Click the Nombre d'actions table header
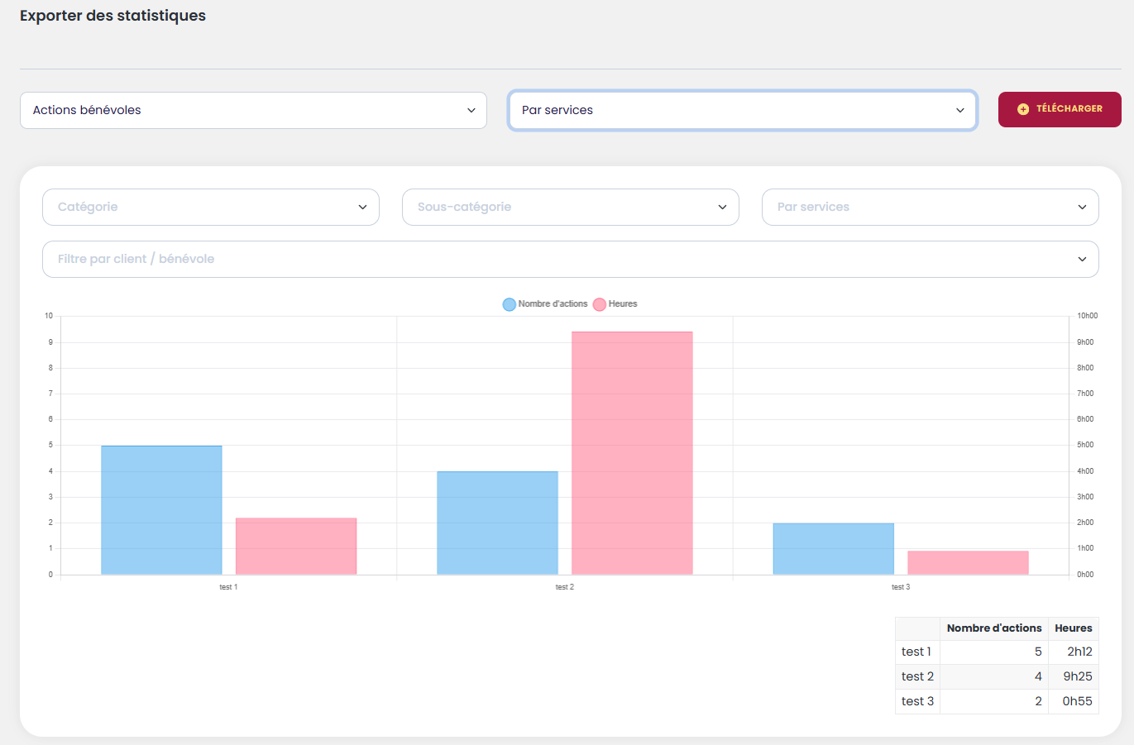 [x=993, y=628]
